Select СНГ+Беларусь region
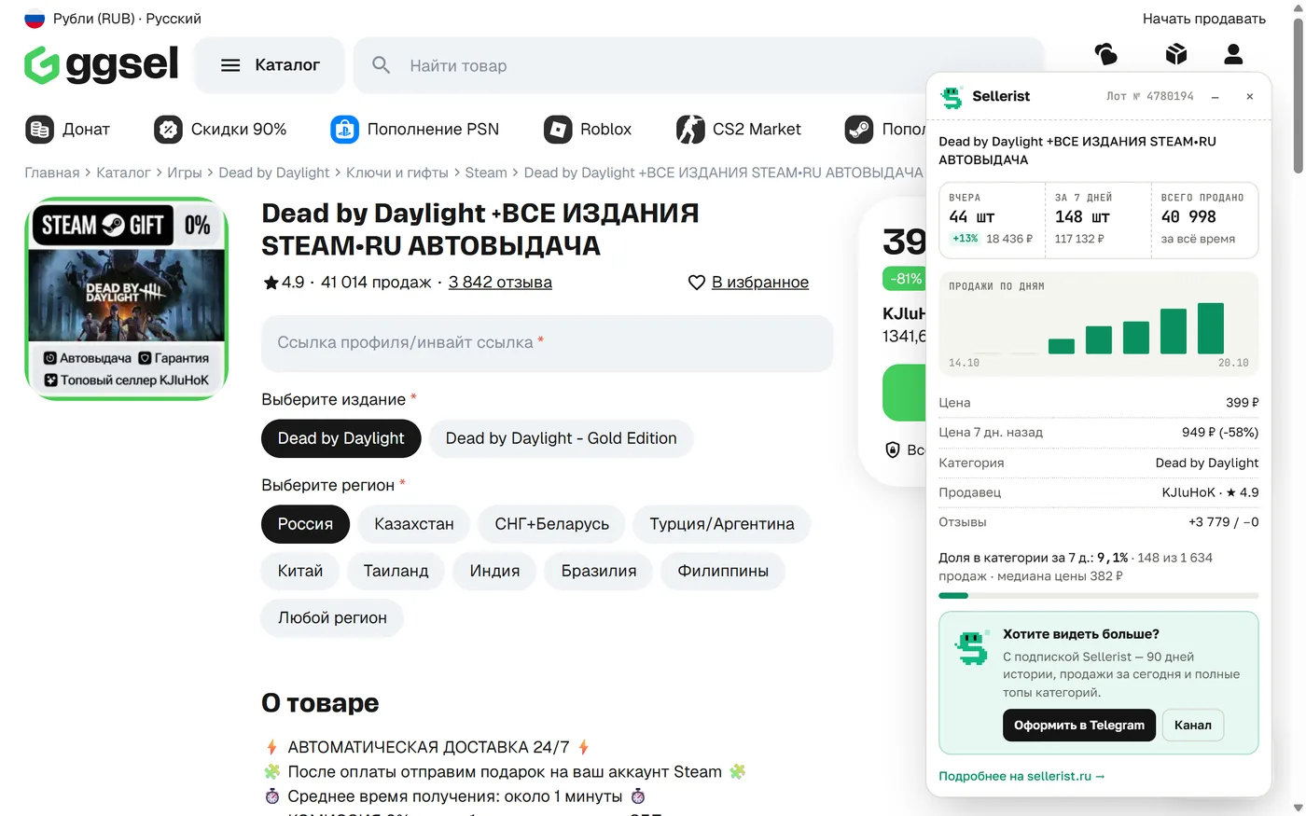 click(551, 524)
